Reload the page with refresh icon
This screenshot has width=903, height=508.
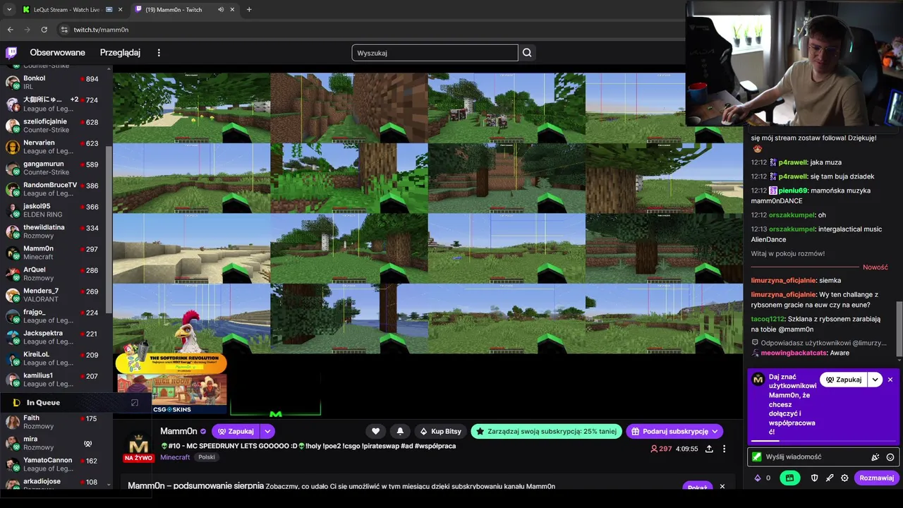coord(44,30)
